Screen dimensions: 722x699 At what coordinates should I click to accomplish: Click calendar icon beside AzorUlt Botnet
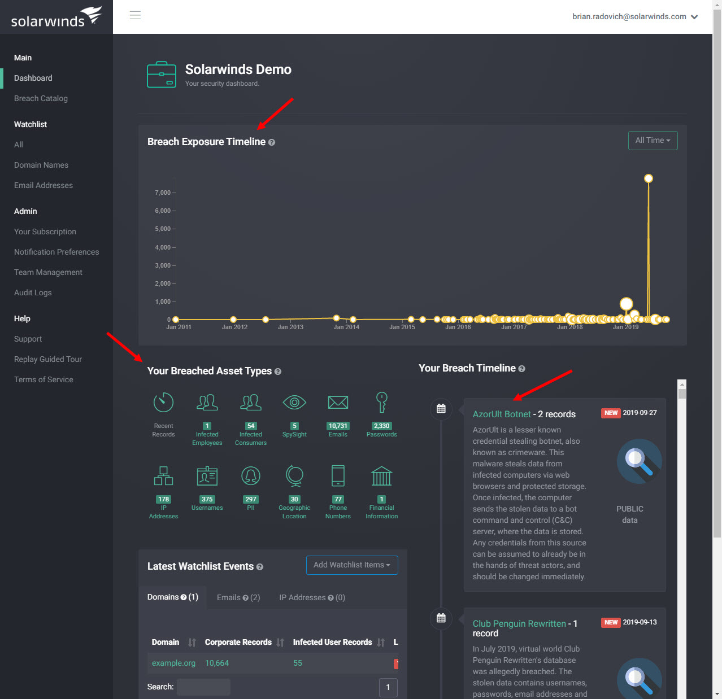(441, 409)
